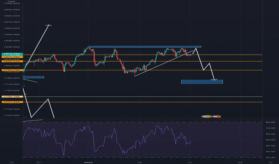Toggle the A auto-scale button
The width and height of the screenshot is (279, 164).
[271, 163]
